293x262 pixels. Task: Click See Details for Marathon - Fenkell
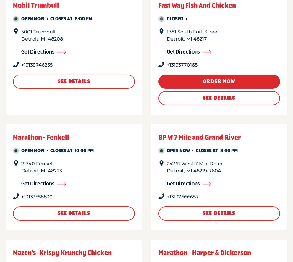tap(74, 213)
